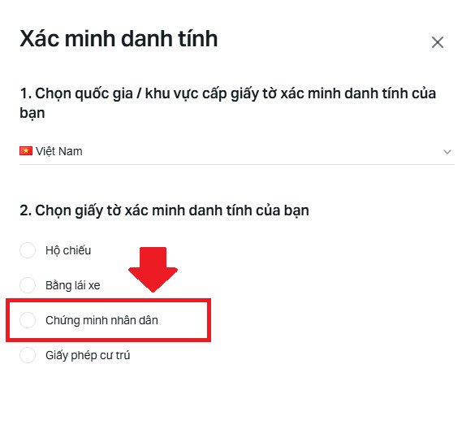
Task: Click empty area inside red highlighted box
Action: tap(184, 320)
